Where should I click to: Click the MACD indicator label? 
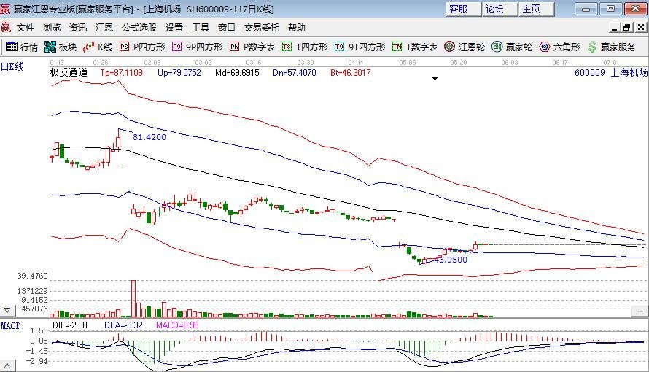(11, 325)
